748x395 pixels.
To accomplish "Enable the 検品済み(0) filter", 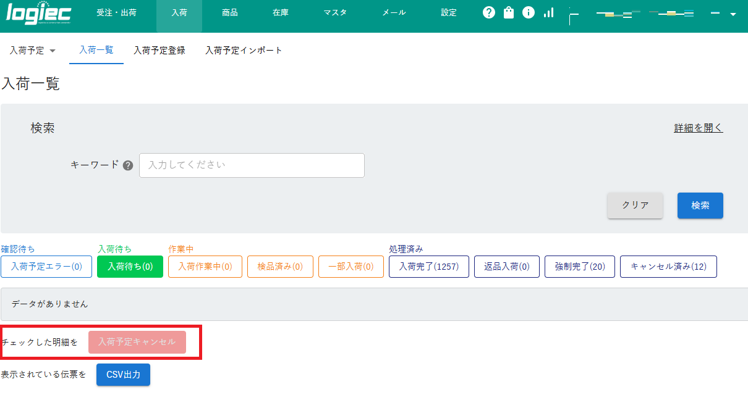I will click(x=279, y=267).
